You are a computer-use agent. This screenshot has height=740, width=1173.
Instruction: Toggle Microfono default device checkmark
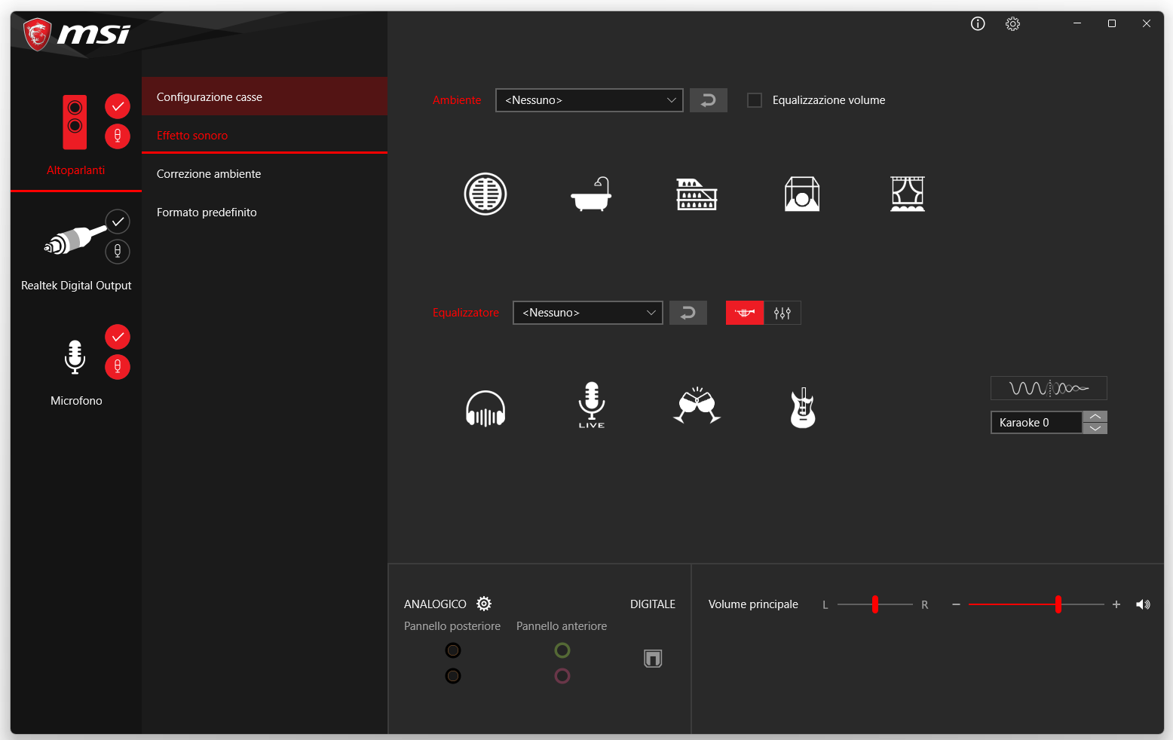pyautogui.click(x=118, y=337)
